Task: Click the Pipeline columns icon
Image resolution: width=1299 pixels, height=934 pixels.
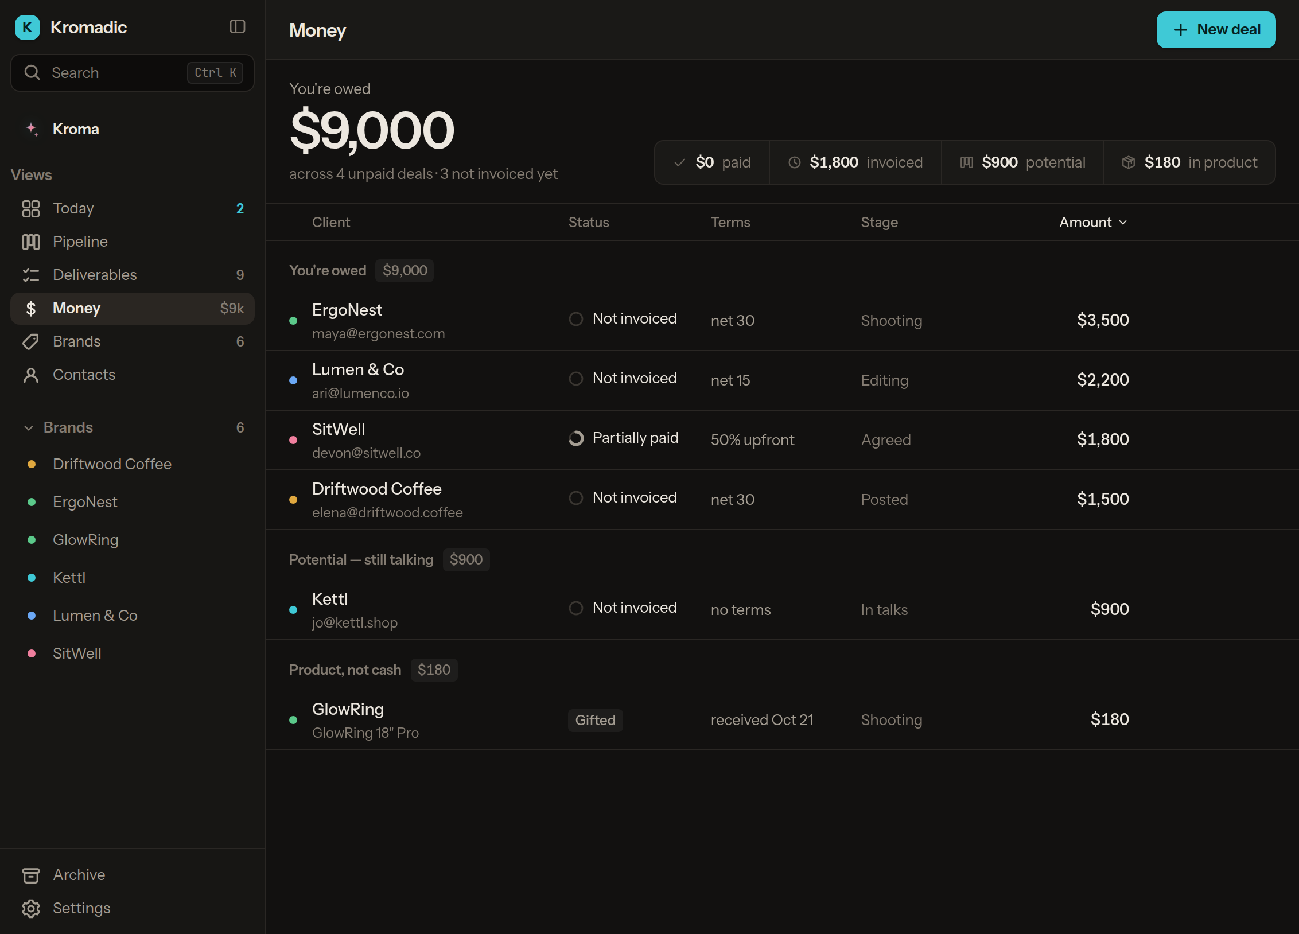Action: [31, 242]
